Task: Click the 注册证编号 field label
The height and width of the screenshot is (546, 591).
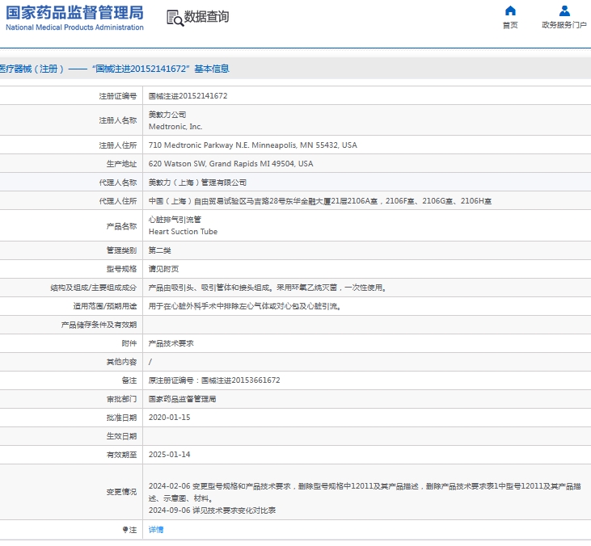Action: click(x=117, y=96)
